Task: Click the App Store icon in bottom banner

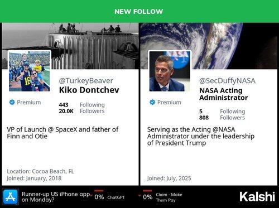Action: [x=11, y=197]
